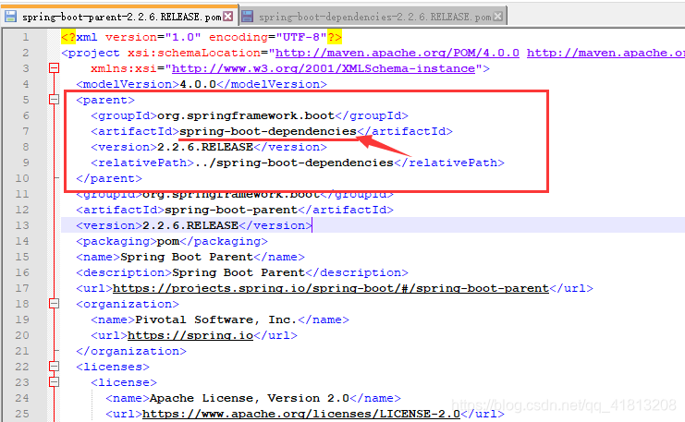Click line number 1 in the margin
The height and width of the screenshot is (422, 685).
[x=26, y=37]
